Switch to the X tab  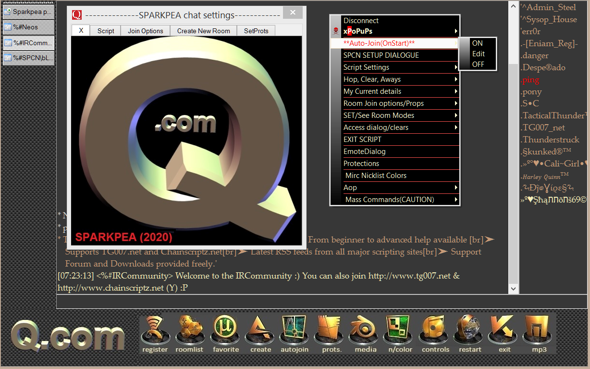[81, 30]
